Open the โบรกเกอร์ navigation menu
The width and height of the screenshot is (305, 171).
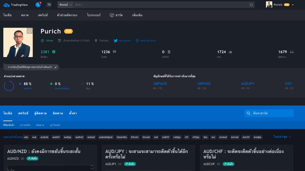click(94, 15)
